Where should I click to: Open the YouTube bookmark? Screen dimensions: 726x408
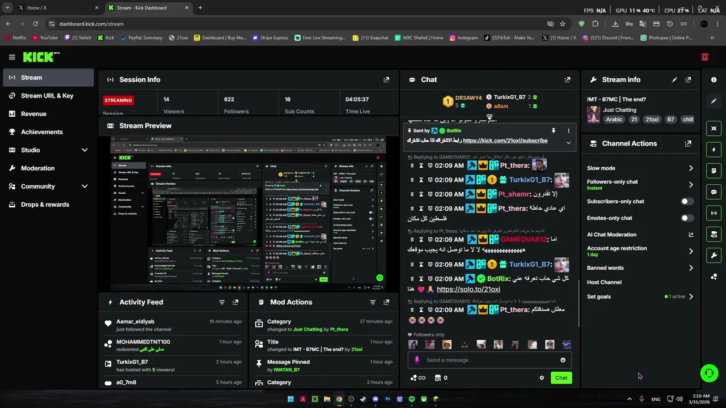point(45,38)
